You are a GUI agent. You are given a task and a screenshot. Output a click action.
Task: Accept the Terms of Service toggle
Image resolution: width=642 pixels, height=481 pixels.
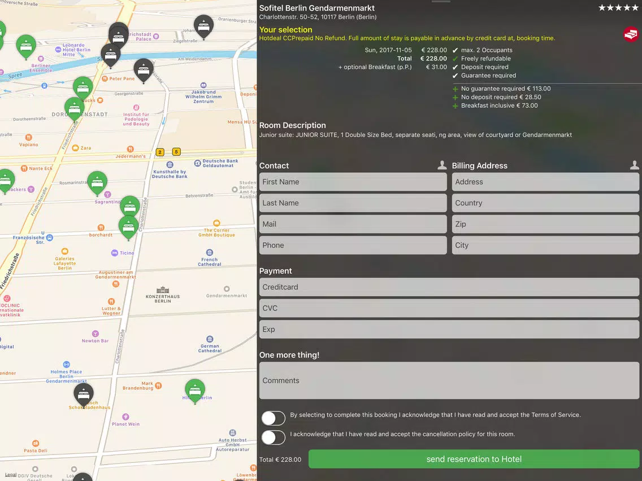click(x=274, y=418)
